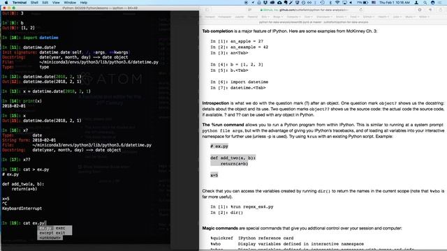Click the volume icon in menu bar

[351, 2]
